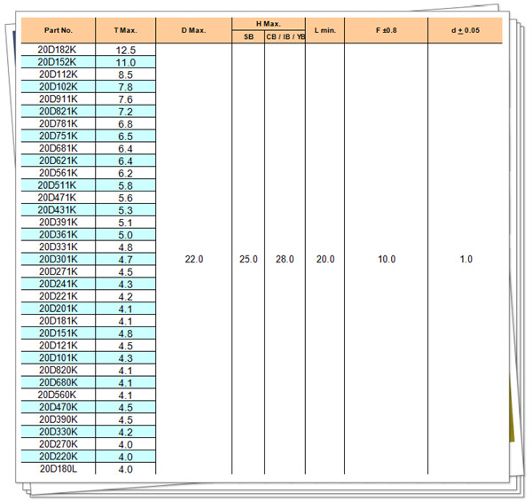Select part number 20D301K
Viewport: 532px width, 501px height.
click(x=59, y=259)
